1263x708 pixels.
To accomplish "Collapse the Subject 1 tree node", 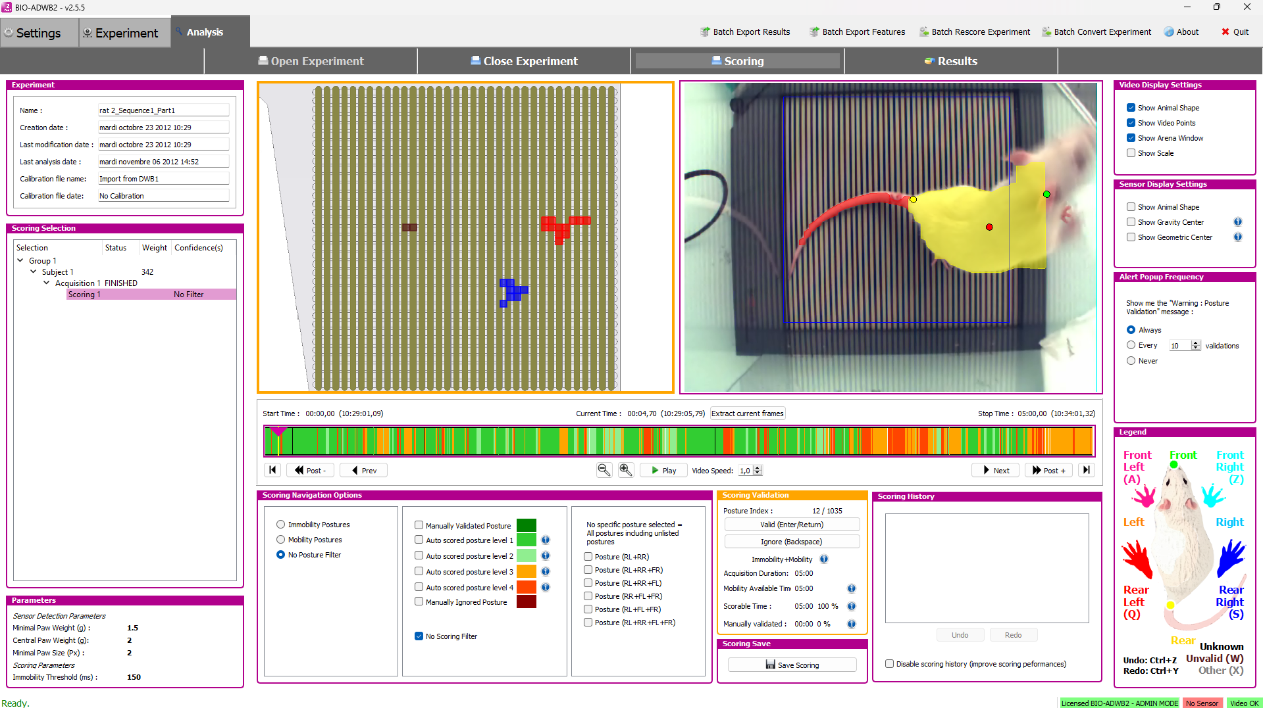I will click(34, 271).
